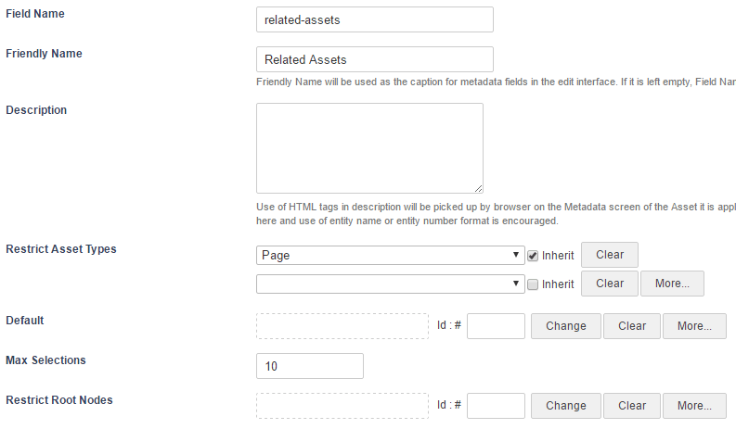Viewport: 736px width, 429px height.
Task: Grab the Description textarea resize handle
Action: click(x=478, y=188)
